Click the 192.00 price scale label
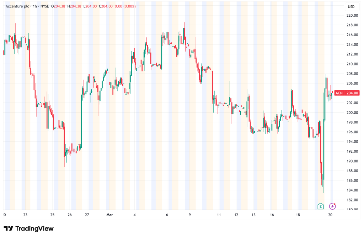 tap(352, 151)
